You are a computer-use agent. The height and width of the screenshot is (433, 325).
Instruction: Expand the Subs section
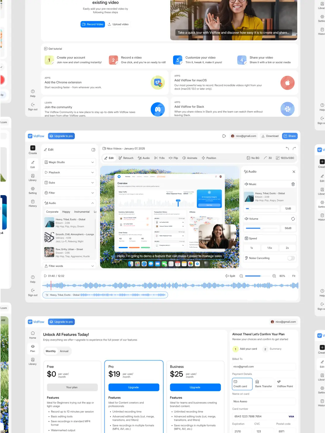coord(70,183)
